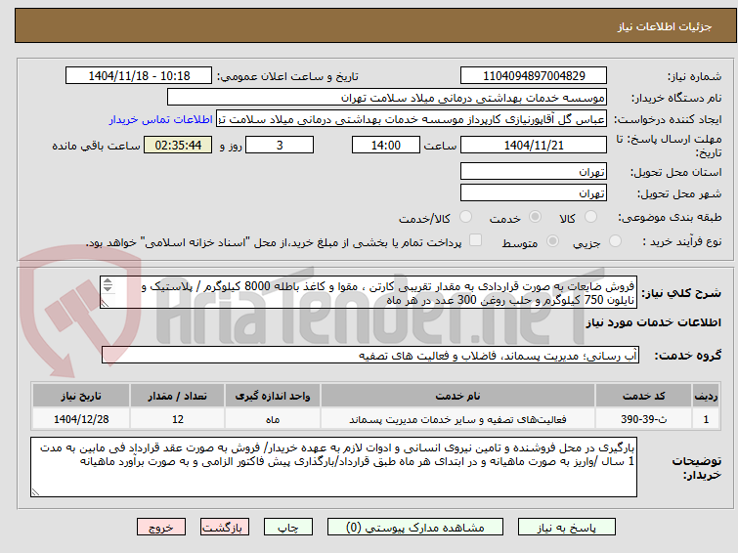
Task: Click the نام دستگاه خریدار field
Action: pyautogui.click(x=387, y=98)
